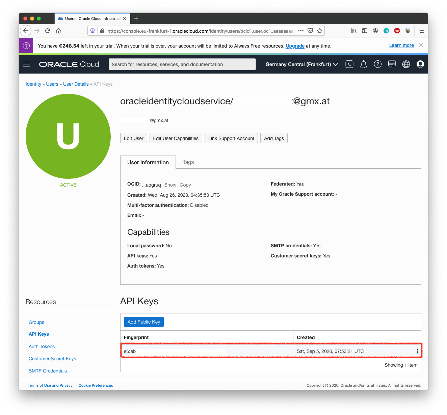This screenshot has width=447, height=415.
Task: Click the browser URL address bar
Action: point(201,31)
